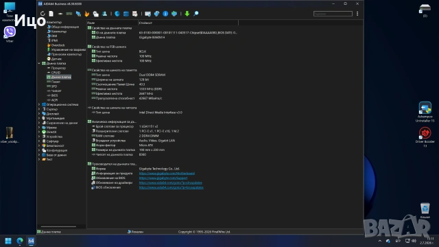
Task: Open the three-dot menu beside the search field
Action: pos(357,14)
